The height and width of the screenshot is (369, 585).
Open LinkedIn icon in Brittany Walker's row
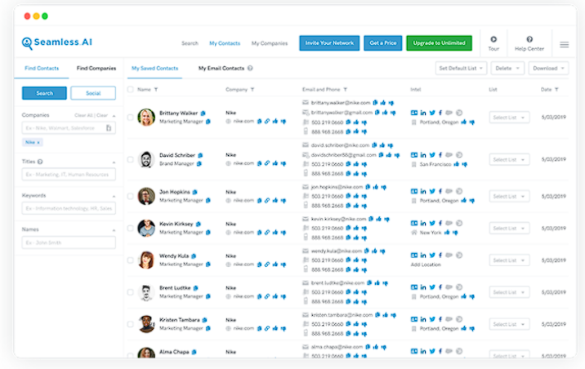coord(423,113)
